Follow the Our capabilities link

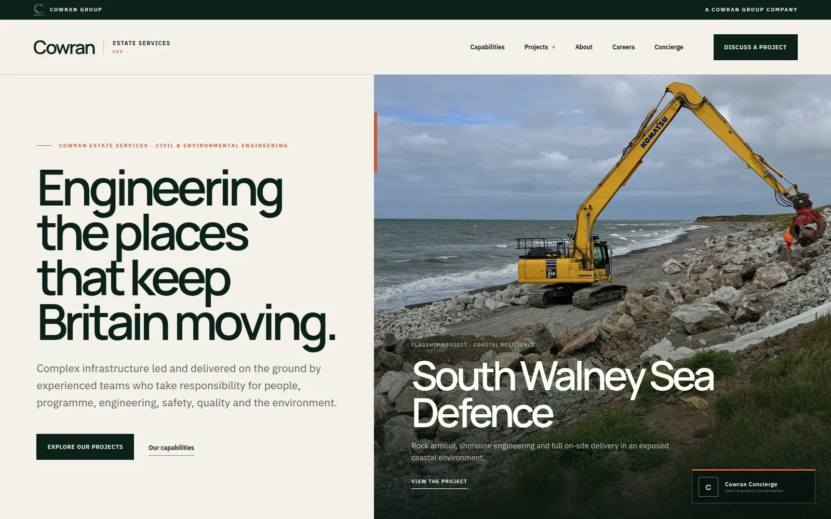point(171,448)
